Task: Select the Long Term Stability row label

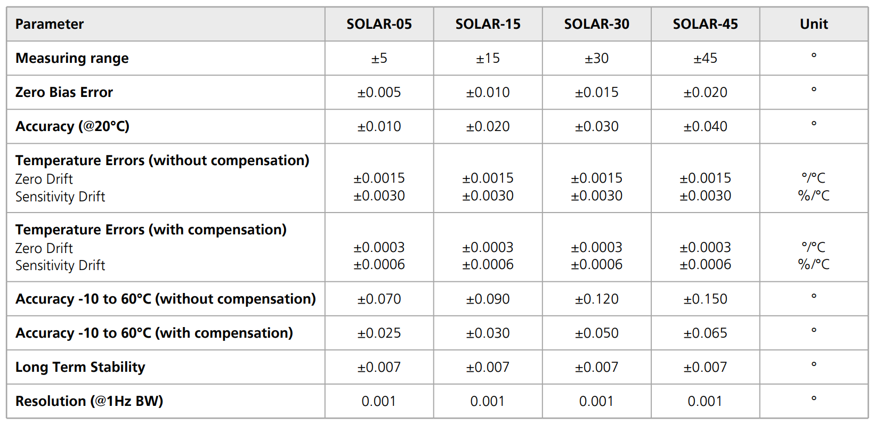Action: coord(80,368)
